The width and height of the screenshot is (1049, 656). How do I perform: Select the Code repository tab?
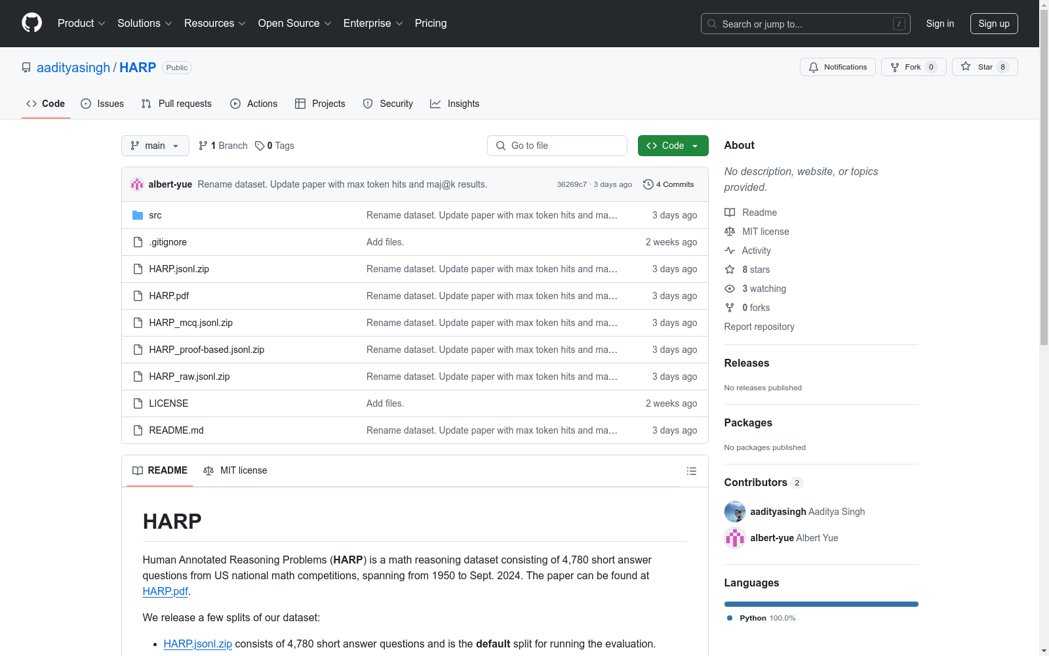click(x=46, y=104)
